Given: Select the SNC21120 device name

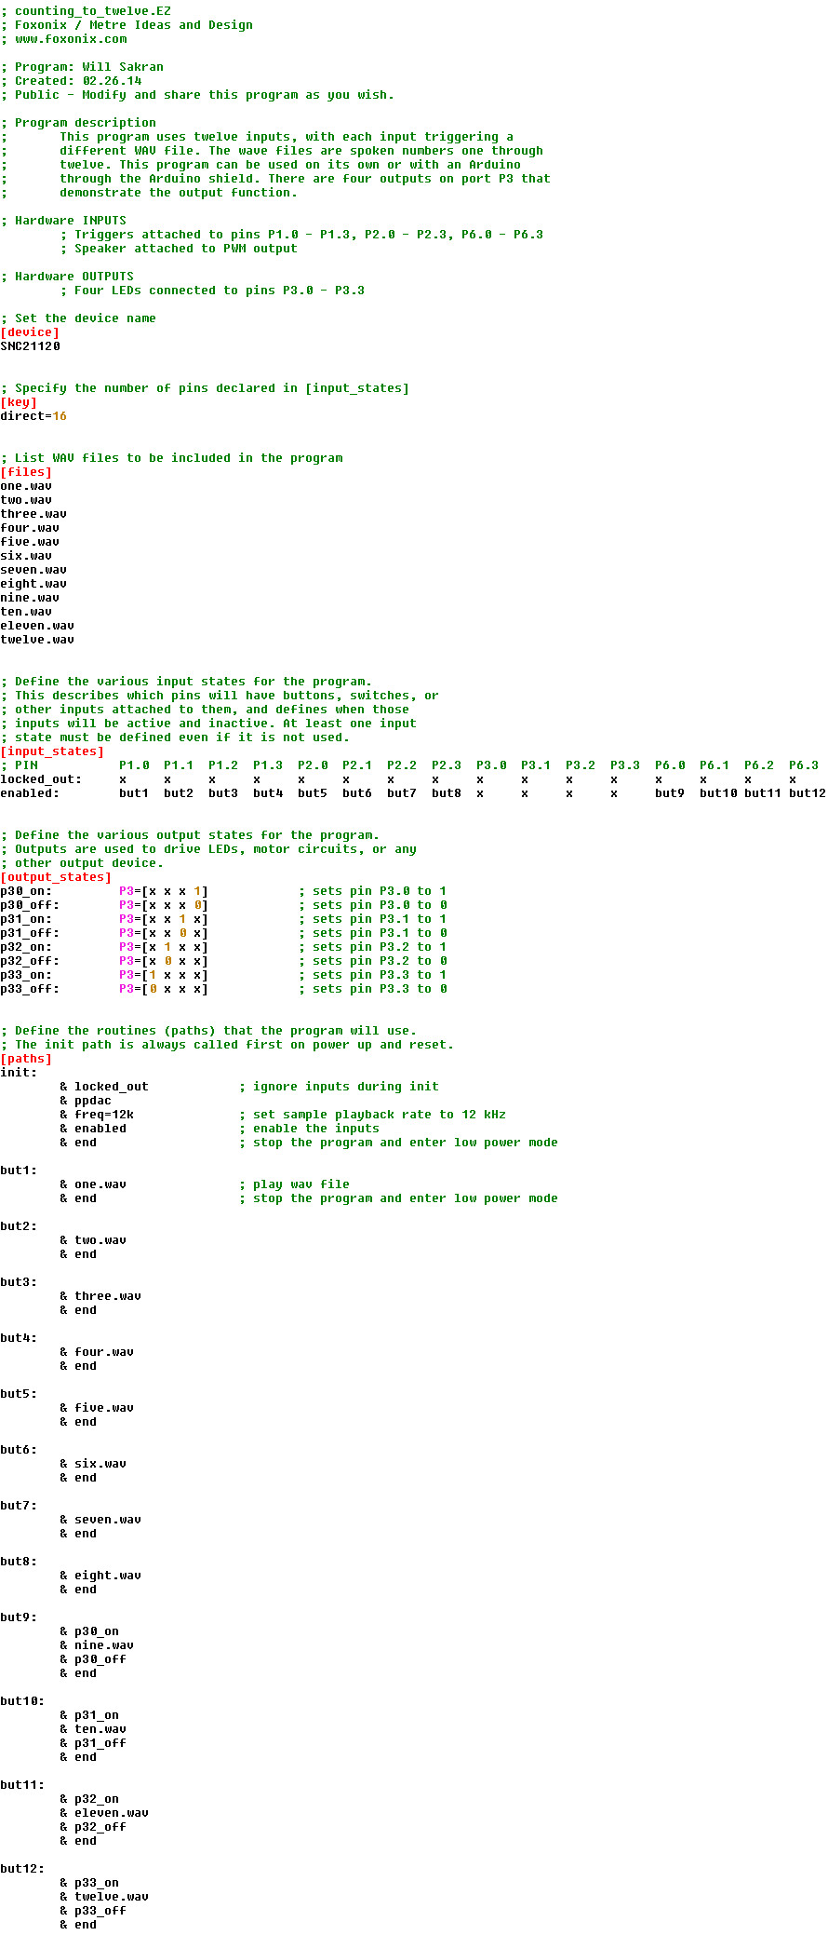Looking at the screenshot, I should pyautogui.click(x=30, y=346).
